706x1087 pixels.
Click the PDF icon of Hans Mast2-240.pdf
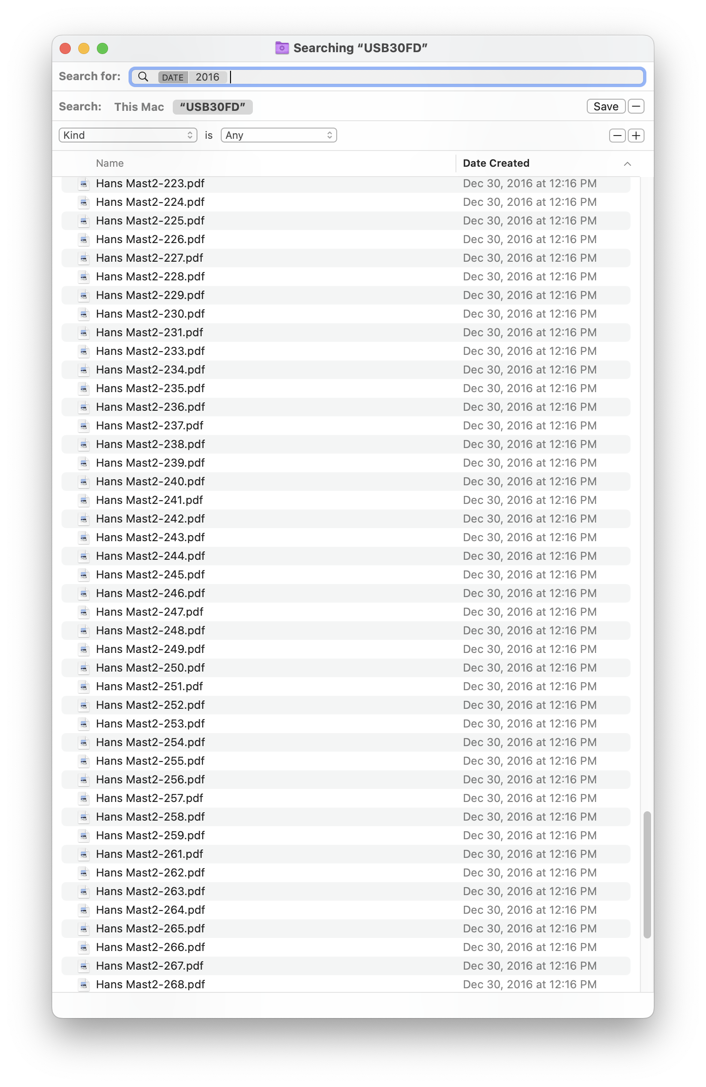[84, 482]
